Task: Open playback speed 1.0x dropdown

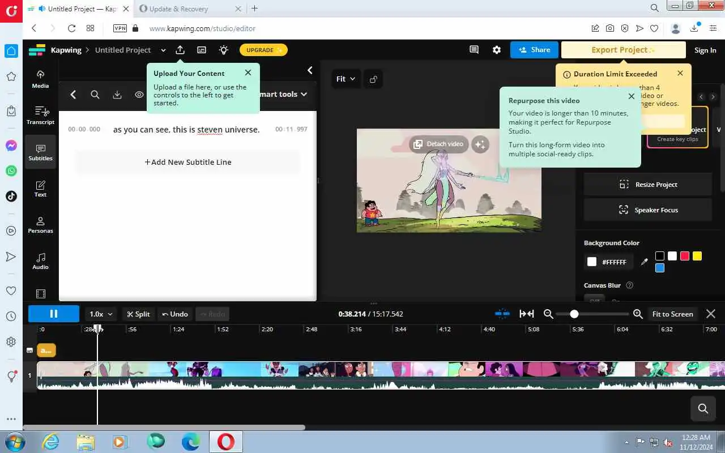Action: click(x=101, y=314)
